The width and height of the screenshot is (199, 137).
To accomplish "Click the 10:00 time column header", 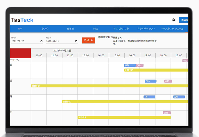I will coord(39,55).
